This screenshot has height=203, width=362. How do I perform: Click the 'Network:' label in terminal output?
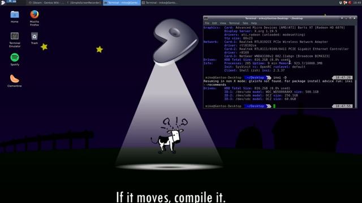(211, 42)
